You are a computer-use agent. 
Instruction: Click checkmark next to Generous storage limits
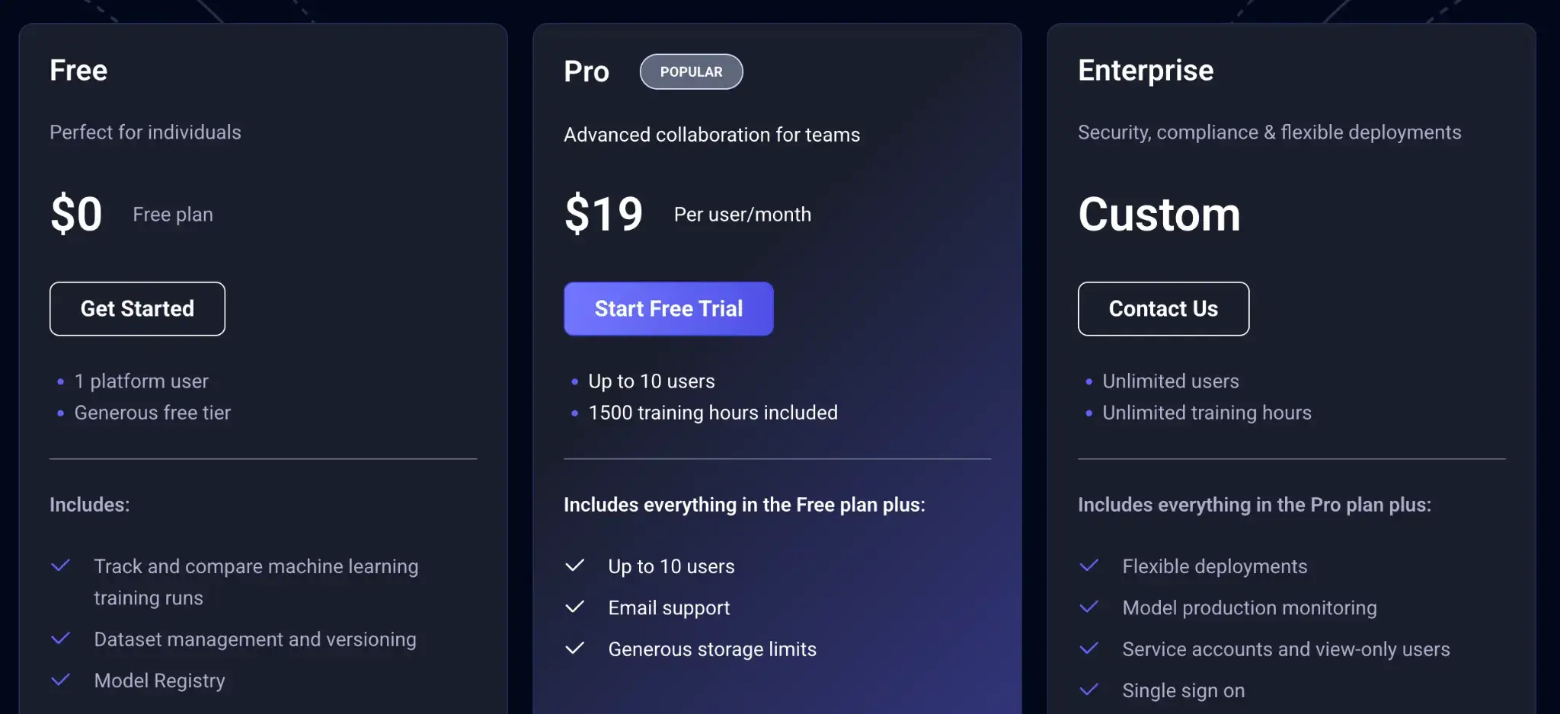(x=575, y=649)
